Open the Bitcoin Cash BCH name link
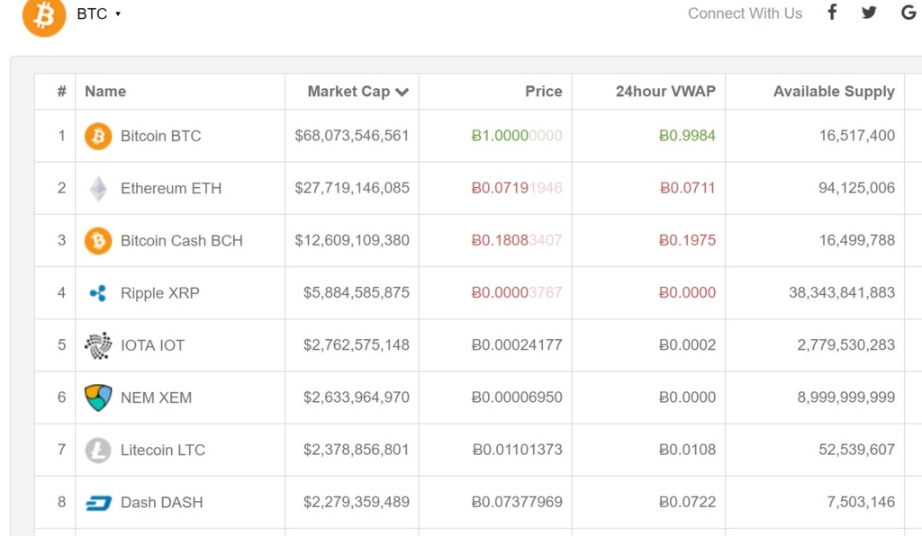This screenshot has width=922, height=536. click(x=182, y=241)
